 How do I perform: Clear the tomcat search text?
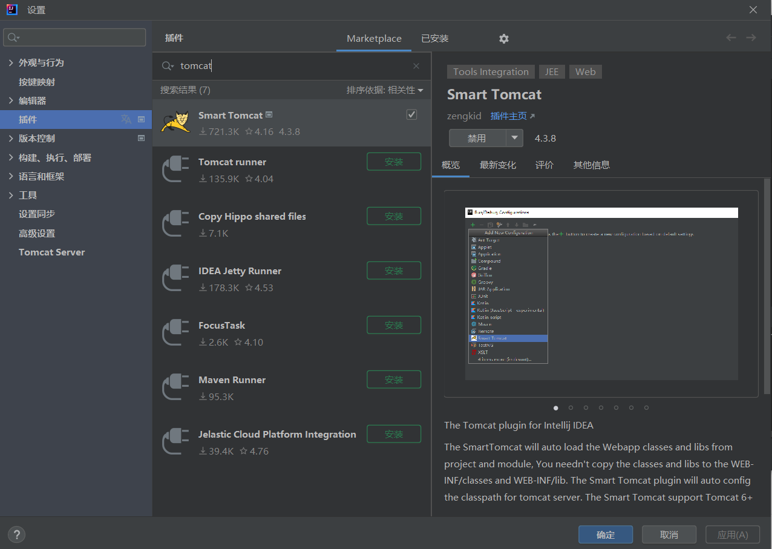click(416, 66)
